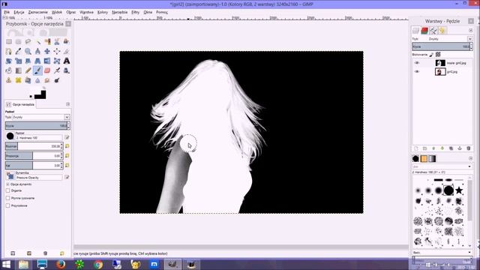Select the Move tool
Screen dimensions: 480x270
(47, 51)
